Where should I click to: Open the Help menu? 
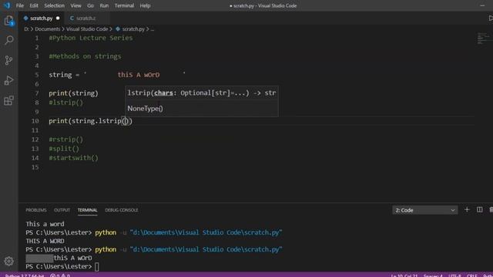[145, 5]
